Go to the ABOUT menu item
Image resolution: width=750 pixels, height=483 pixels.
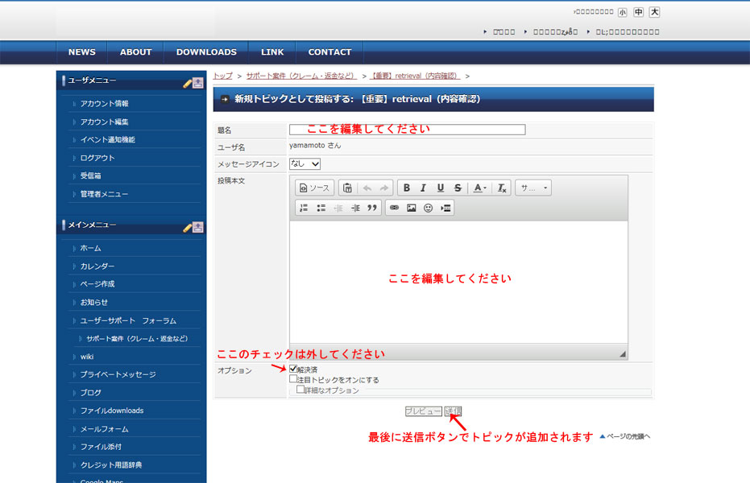click(x=136, y=52)
